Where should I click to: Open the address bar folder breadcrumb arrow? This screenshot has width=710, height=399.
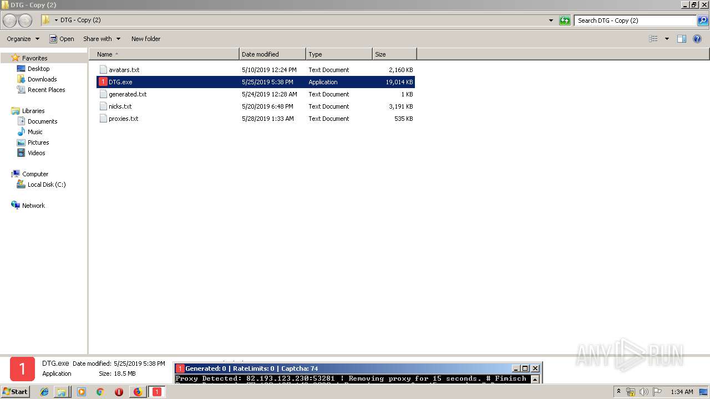(x=56, y=21)
